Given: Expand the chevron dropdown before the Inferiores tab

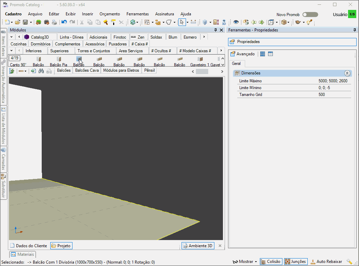Looking at the screenshot, I should (11, 51).
